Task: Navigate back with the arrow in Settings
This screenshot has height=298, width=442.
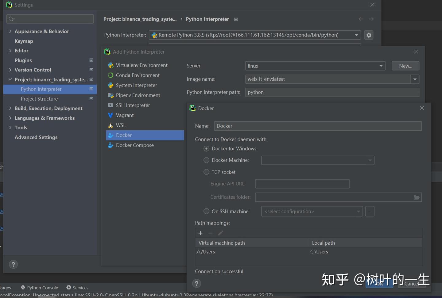Action: pos(361,19)
